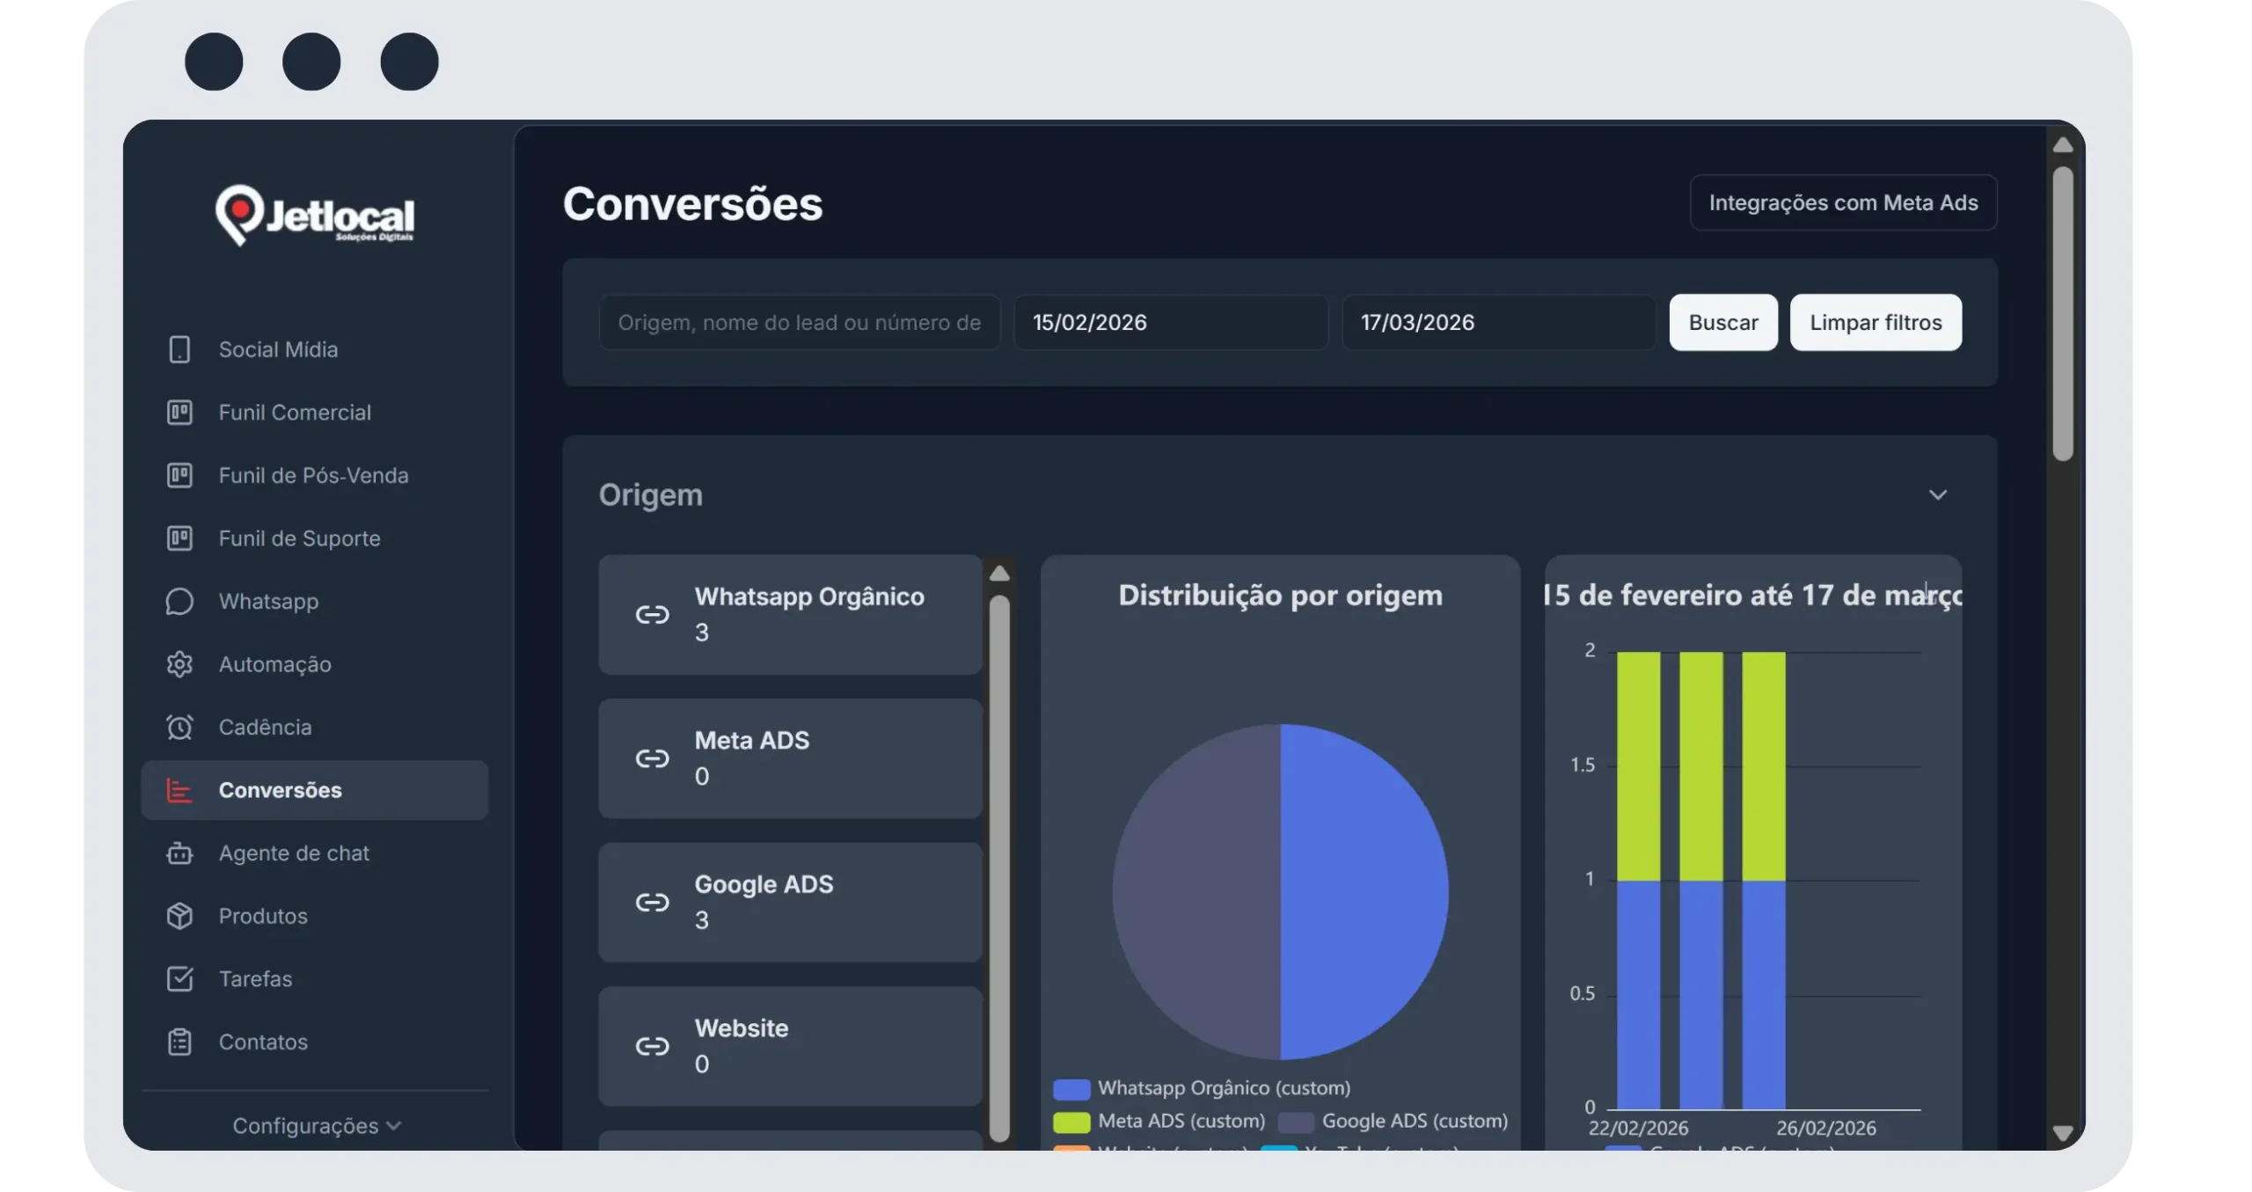Image resolution: width=2252 pixels, height=1192 pixels.
Task: Select Cadência in the sidebar
Action: pos(315,728)
